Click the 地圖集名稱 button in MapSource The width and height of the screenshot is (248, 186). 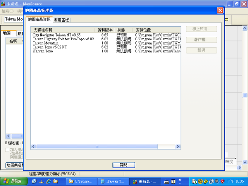pyautogui.click(x=15, y=165)
